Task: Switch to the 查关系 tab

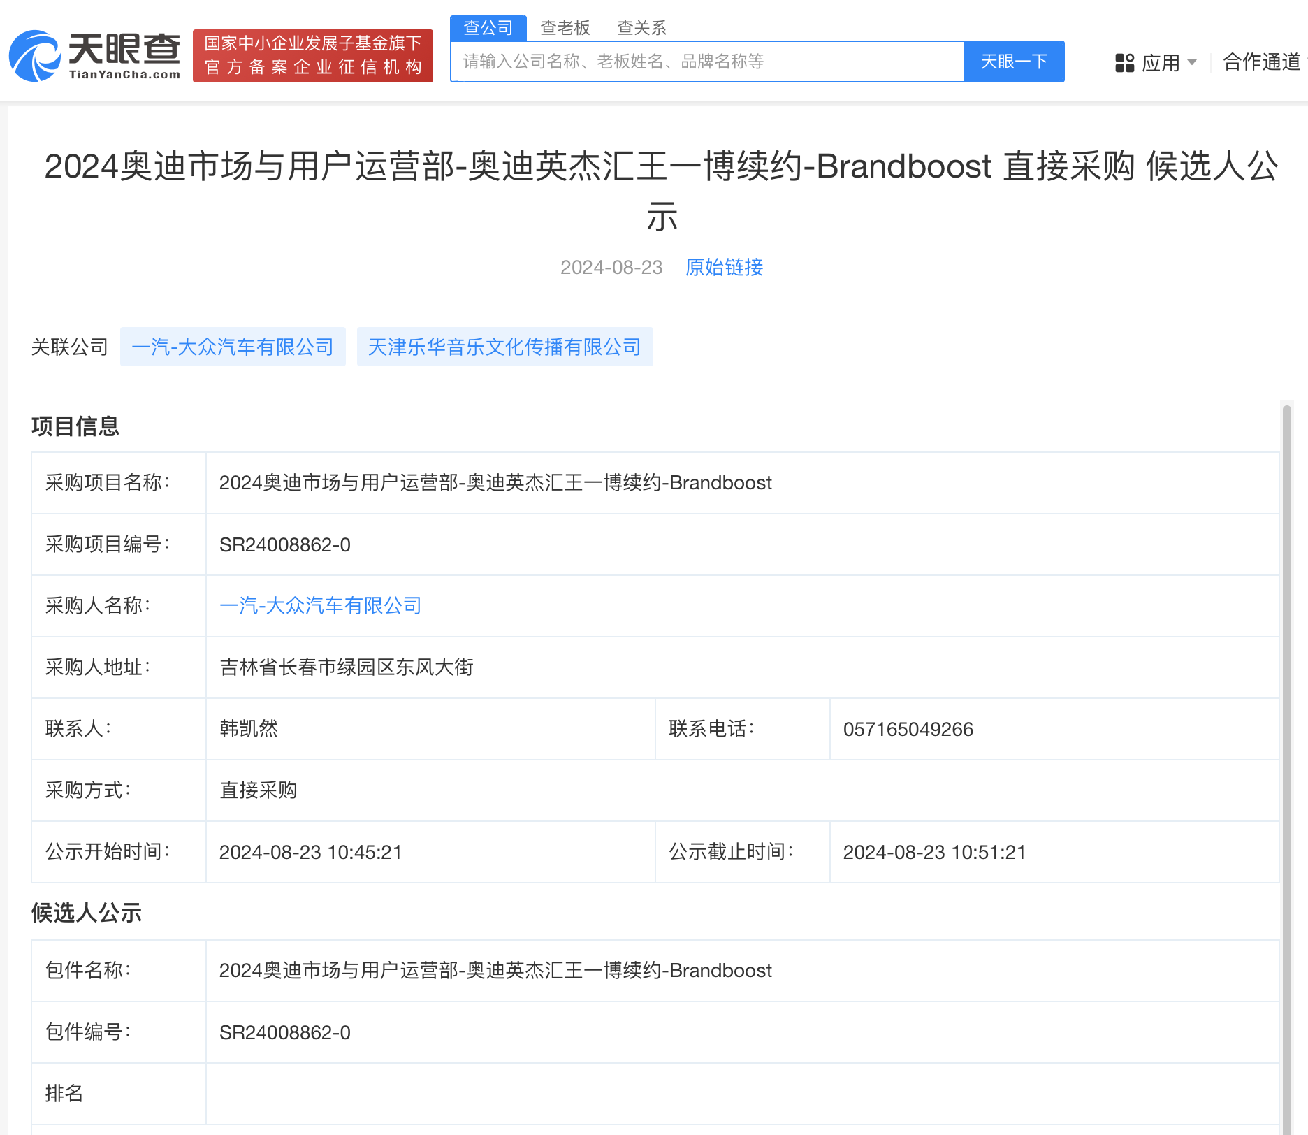Action: click(x=641, y=27)
